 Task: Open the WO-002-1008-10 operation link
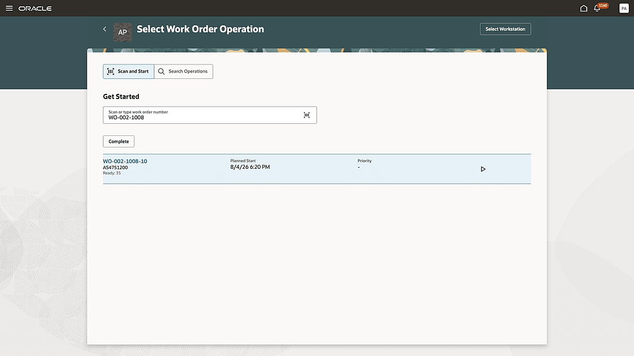click(125, 161)
